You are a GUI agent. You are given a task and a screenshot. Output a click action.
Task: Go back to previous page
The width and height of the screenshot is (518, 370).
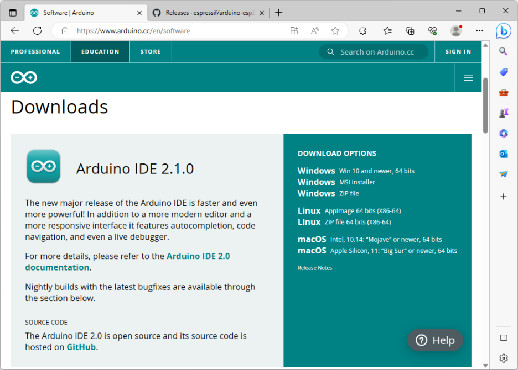tap(15, 31)
